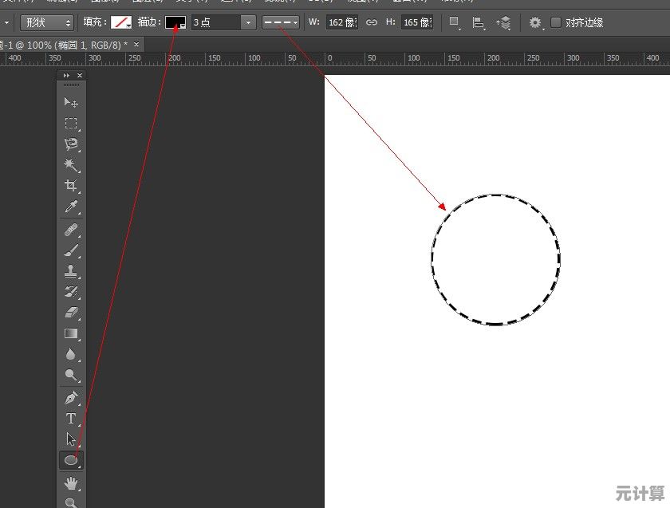
Task: Enable the 对齐边缘 checkbox
Action: click(x=556, y=22)
